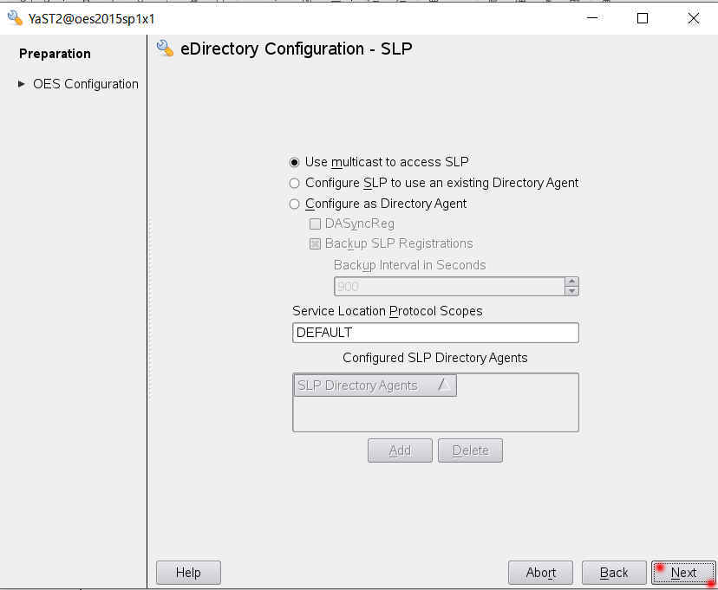This screenshot has height=590, width=718.
Task: Go Back to previous step
Action: (x=614, y=573)
